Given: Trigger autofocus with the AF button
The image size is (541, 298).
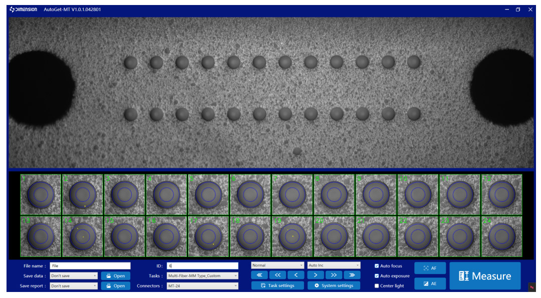Looking at the screenshot, I should click(430, 268).
